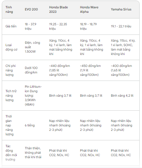Screen dimensions: 142x168
Task: Click the Bình xăng 4,2 lít cell
Action: [122, 95]
